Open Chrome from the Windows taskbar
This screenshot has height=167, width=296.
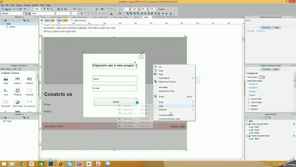tap(22, 164)
